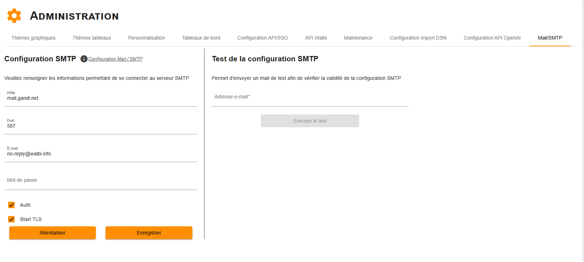Open the API Waibi tab

[x=316, y=38]
